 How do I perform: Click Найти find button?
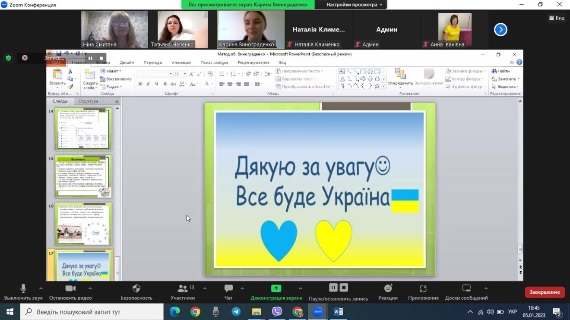(x=501, y=71)
